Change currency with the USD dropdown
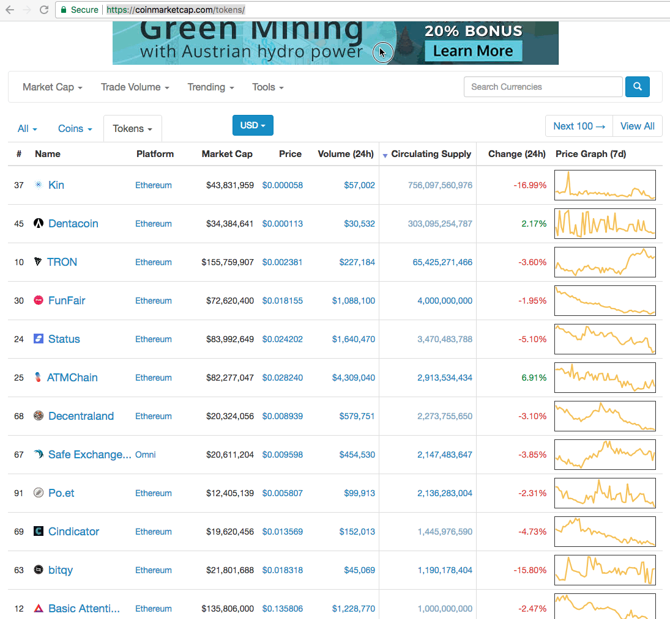The image size is (670, 619). [x=253, y=125]
